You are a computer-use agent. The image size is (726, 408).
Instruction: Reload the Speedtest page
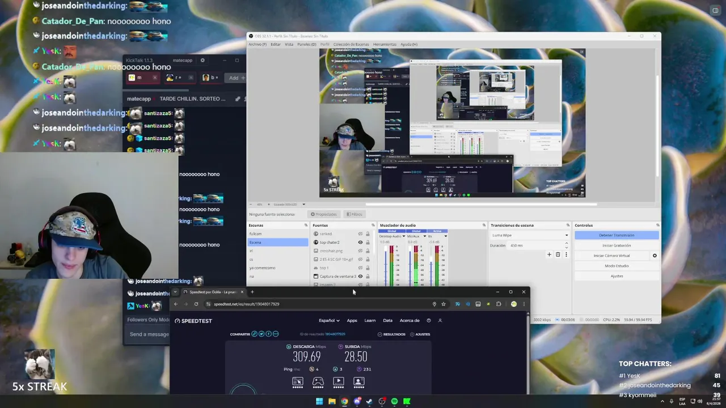196,304
